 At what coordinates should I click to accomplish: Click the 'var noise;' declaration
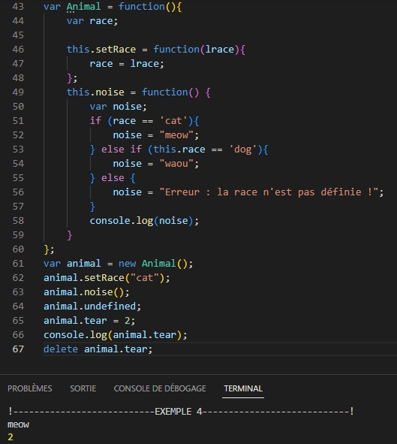coord(118,107)
